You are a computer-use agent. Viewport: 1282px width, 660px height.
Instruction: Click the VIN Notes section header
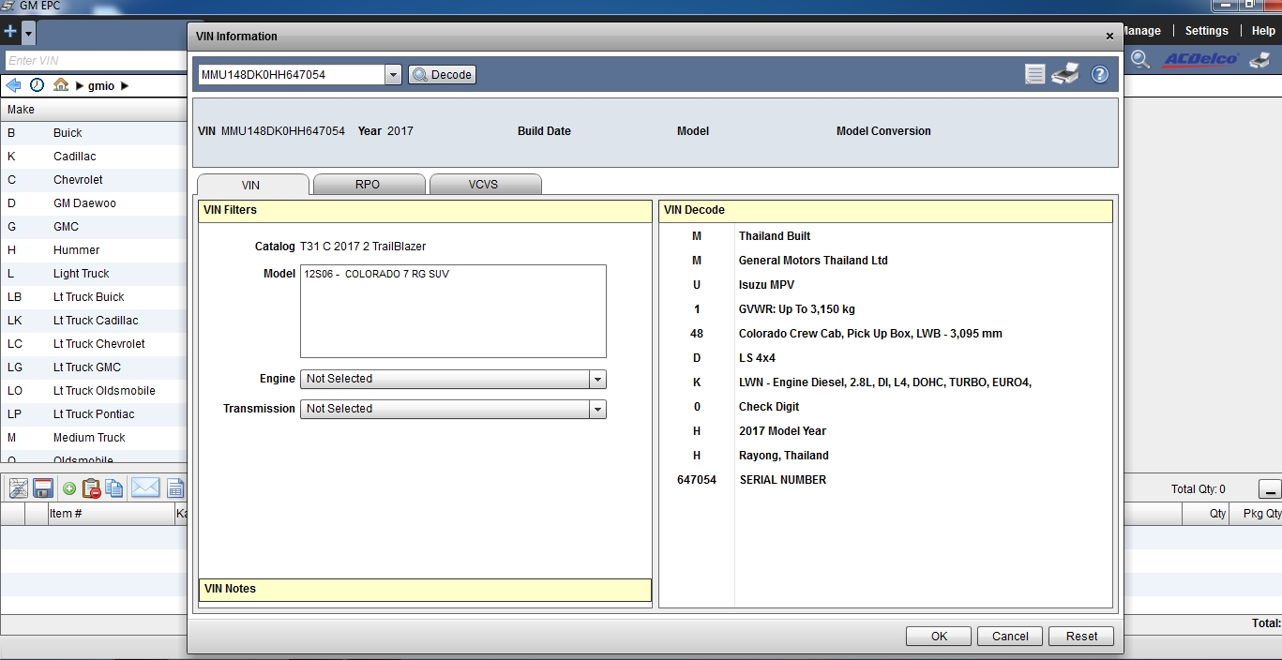(425, 590)
